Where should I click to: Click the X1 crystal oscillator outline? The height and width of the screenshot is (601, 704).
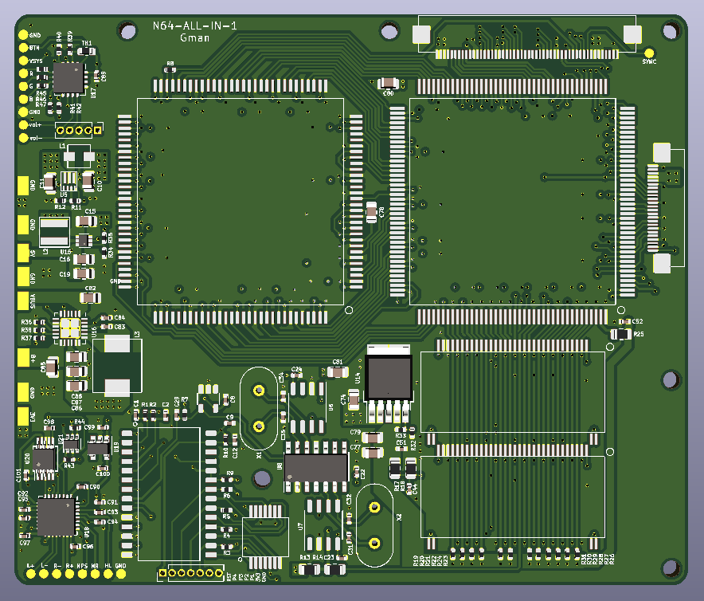(x=259, y=408)
